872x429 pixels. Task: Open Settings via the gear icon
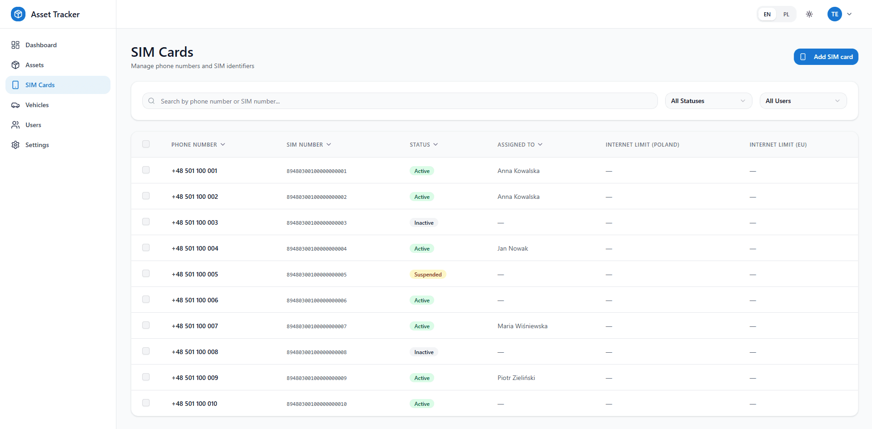[15, 145]
